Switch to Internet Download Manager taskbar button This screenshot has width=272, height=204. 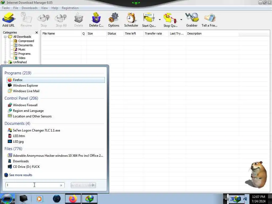click(x=89, y=199)
